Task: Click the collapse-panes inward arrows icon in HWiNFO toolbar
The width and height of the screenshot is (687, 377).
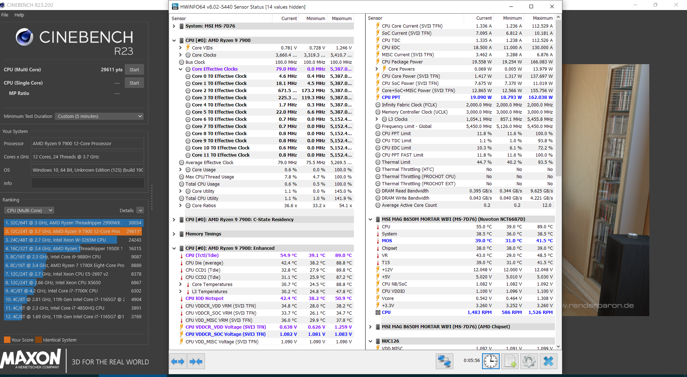Action: click(x=196, y=361)
